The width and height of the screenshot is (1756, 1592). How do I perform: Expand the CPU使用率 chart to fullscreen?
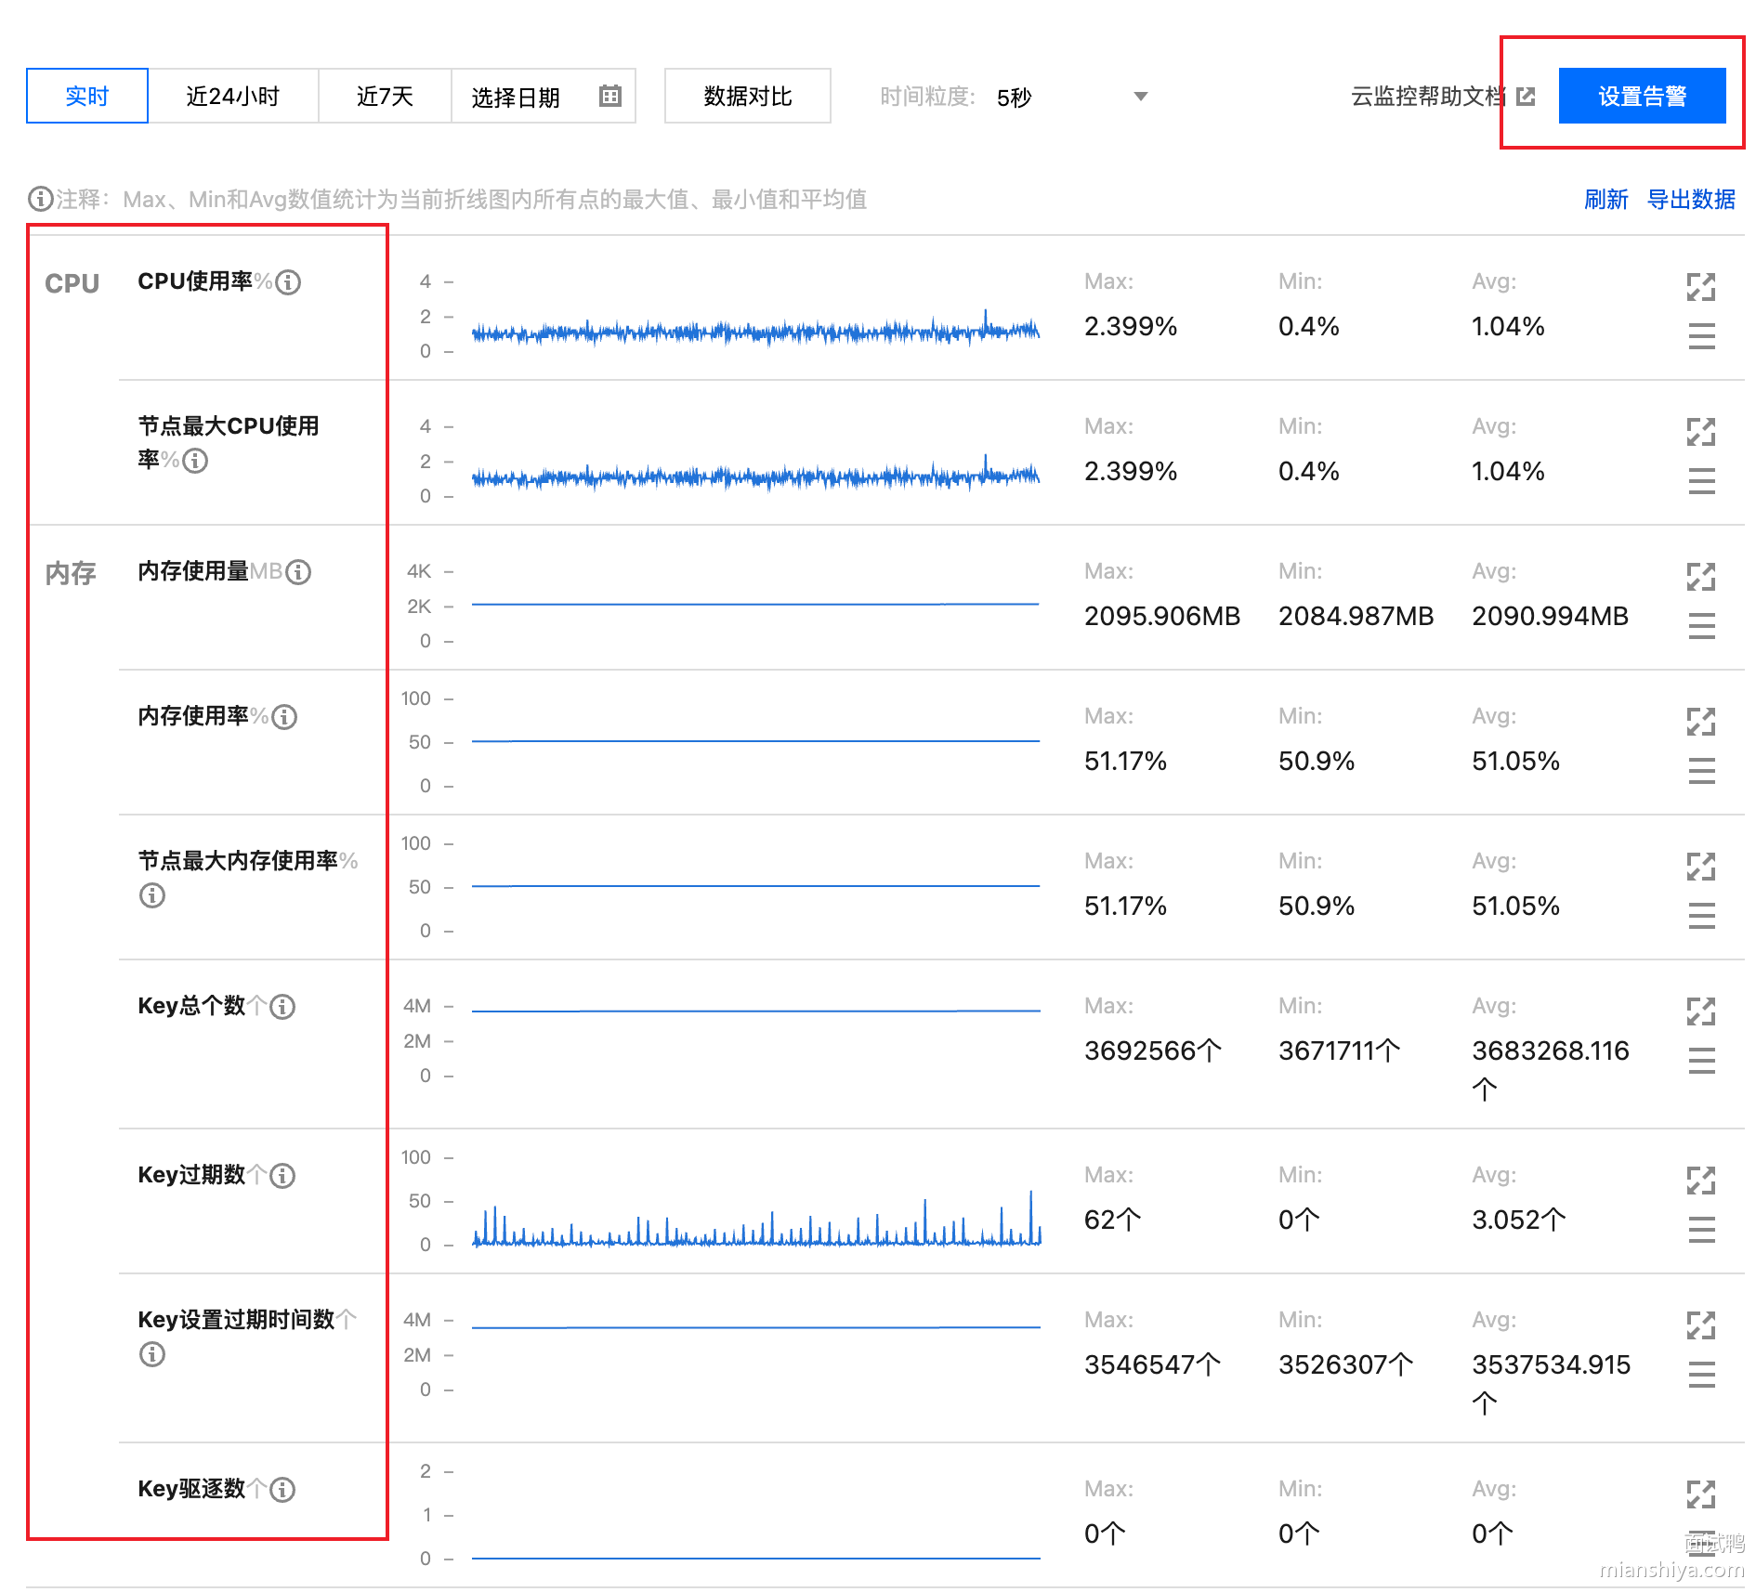1700,287
